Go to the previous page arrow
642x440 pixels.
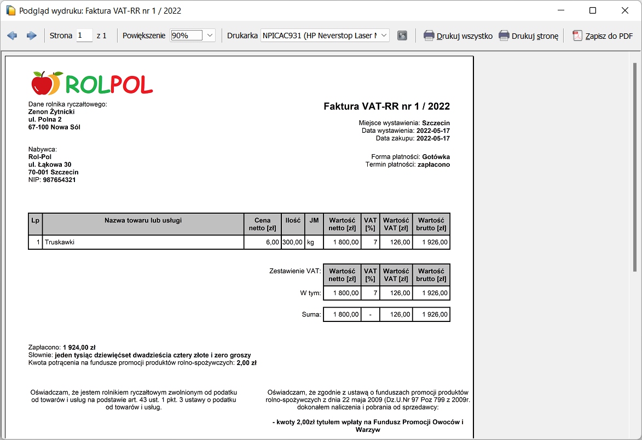pos(12,36)
